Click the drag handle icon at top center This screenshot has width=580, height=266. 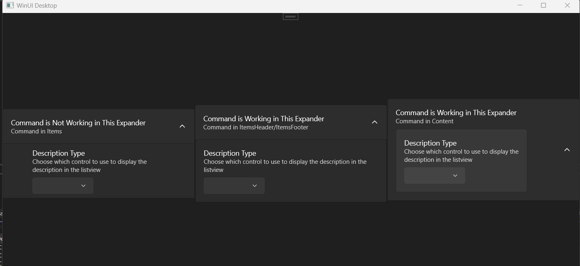point(290,15)
